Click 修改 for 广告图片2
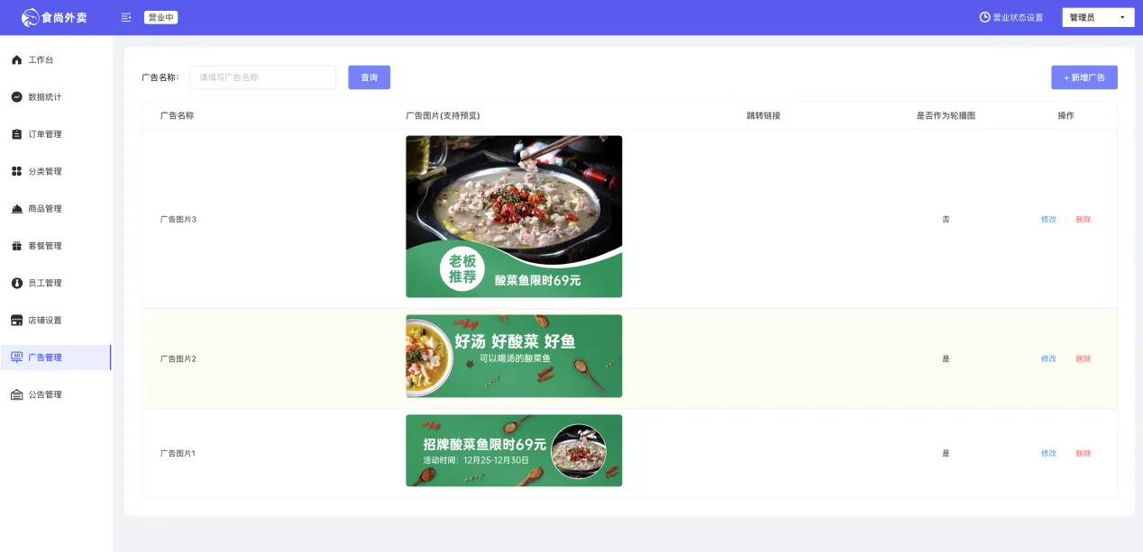This screenshot has height=552, width=1143. tap(1048, 358)
